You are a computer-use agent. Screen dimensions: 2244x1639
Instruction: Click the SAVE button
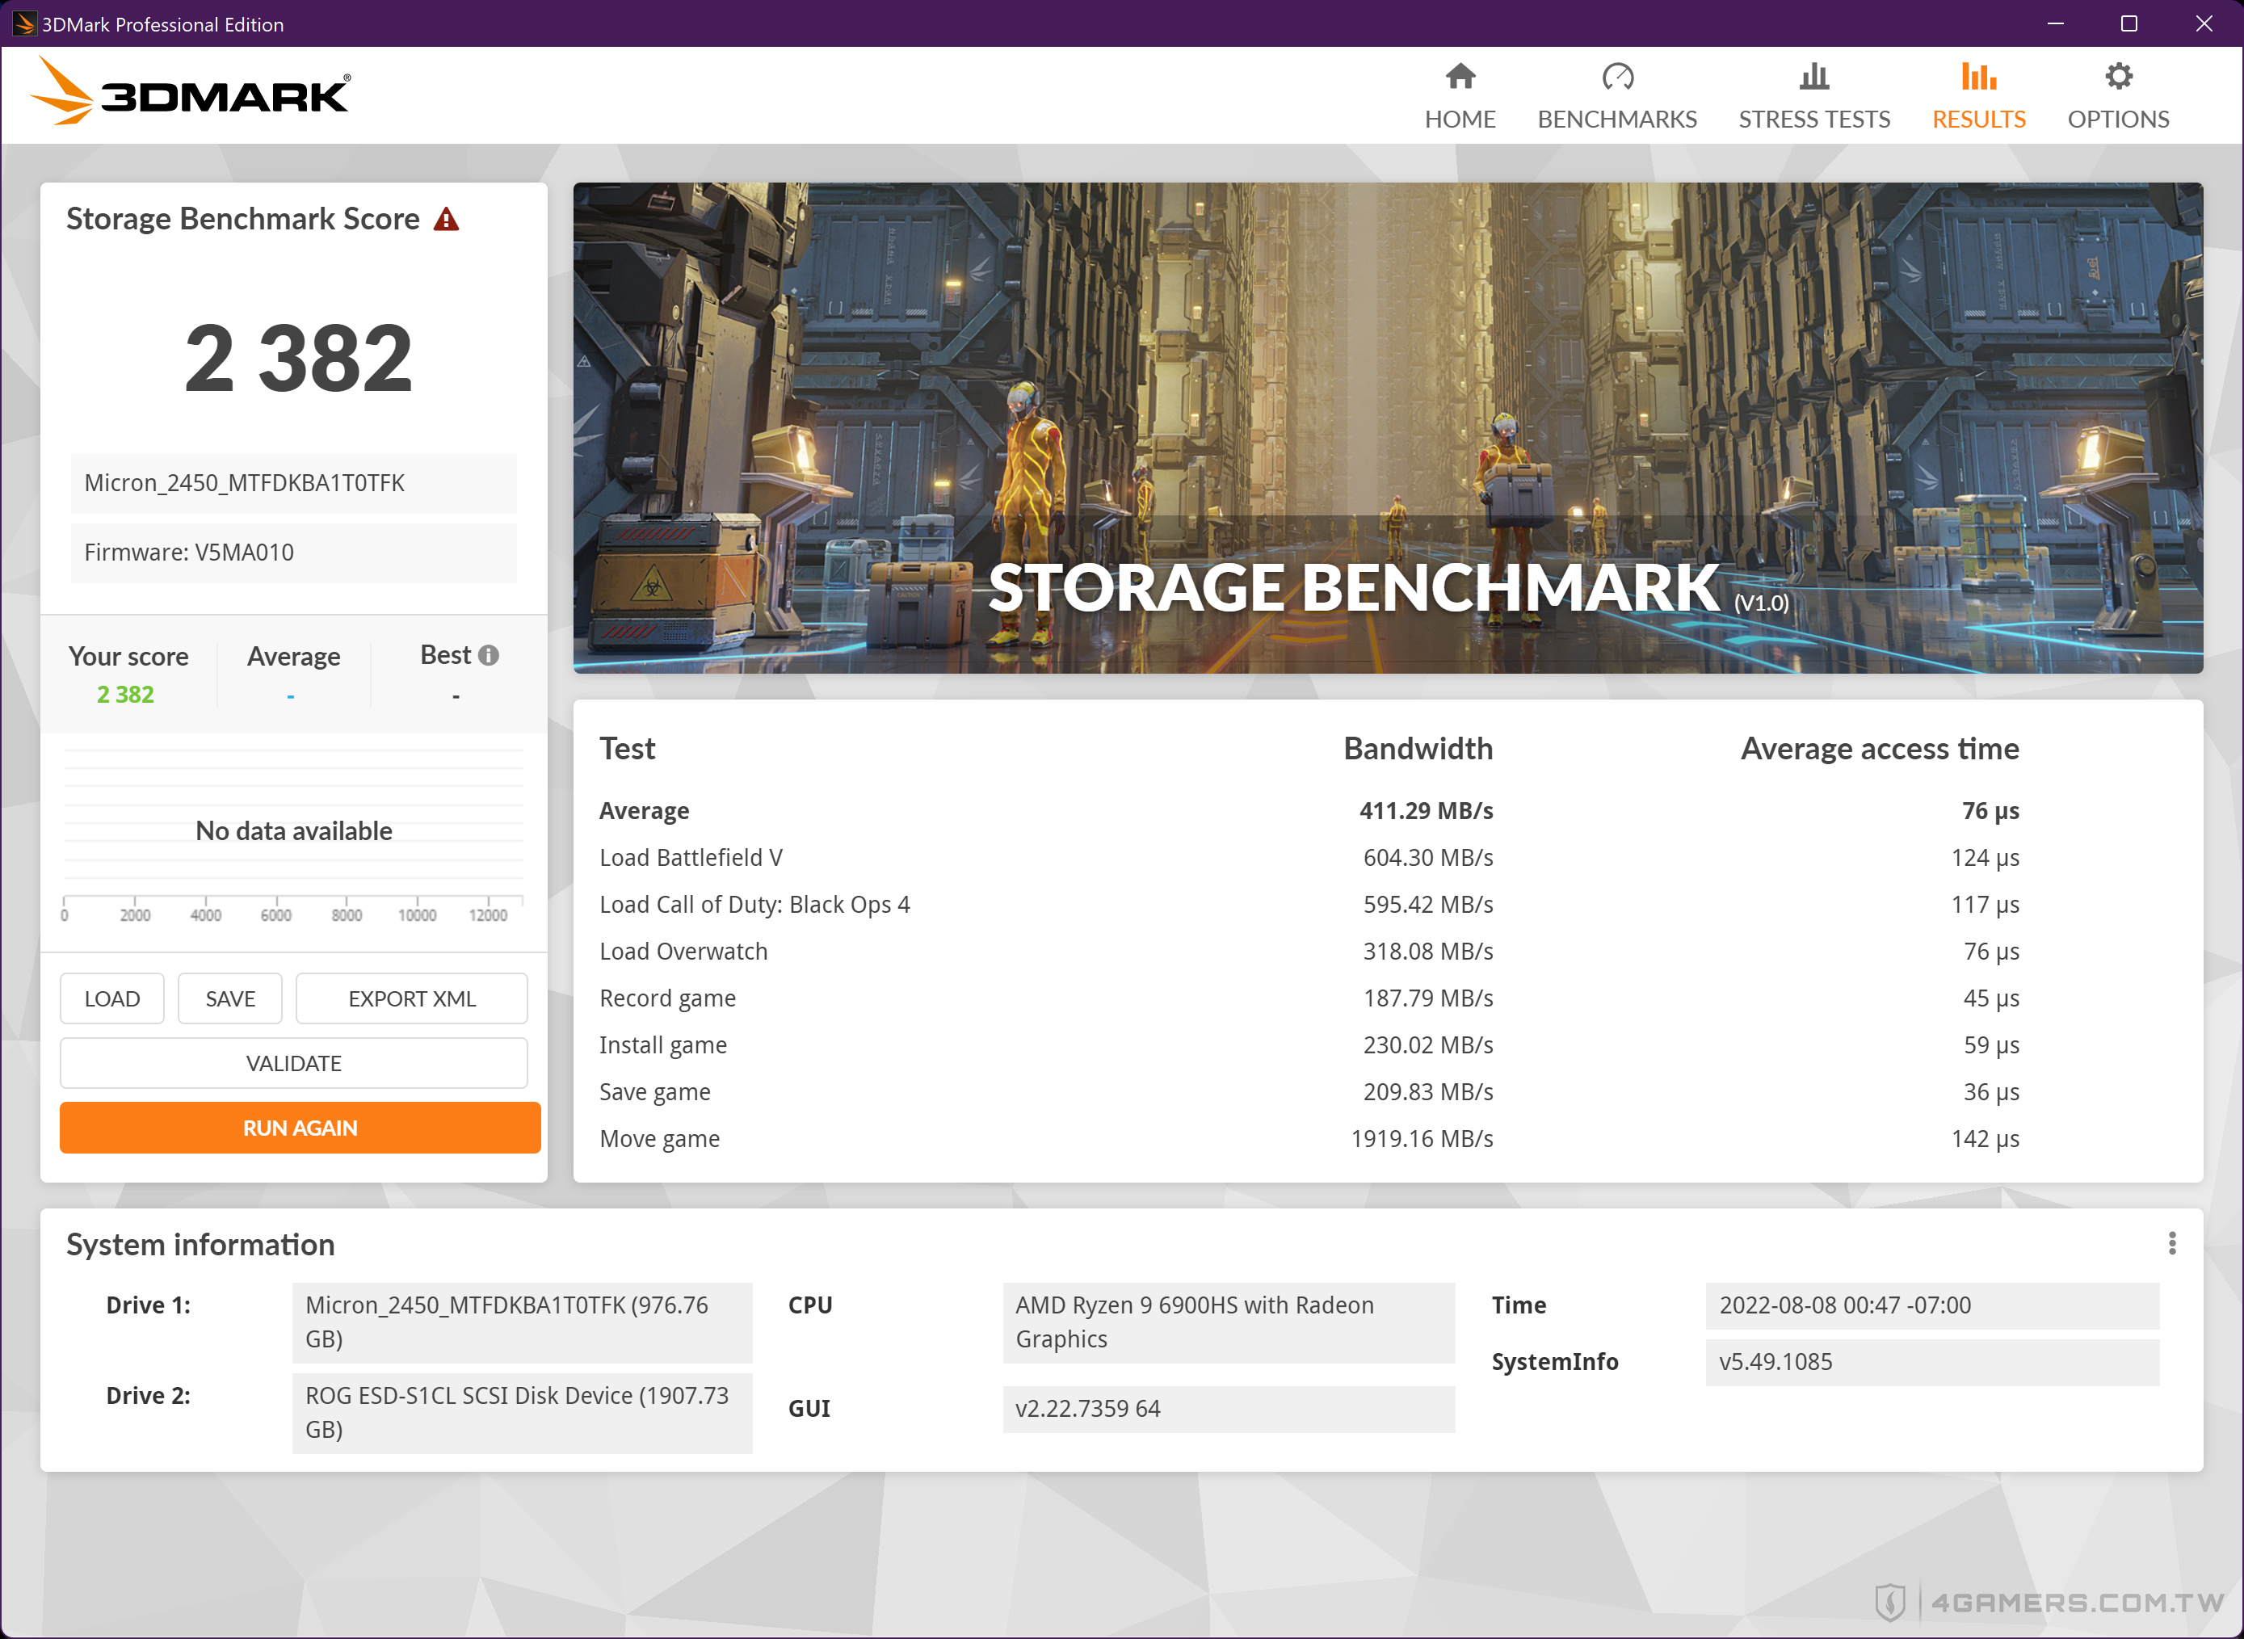pos(230,998)
